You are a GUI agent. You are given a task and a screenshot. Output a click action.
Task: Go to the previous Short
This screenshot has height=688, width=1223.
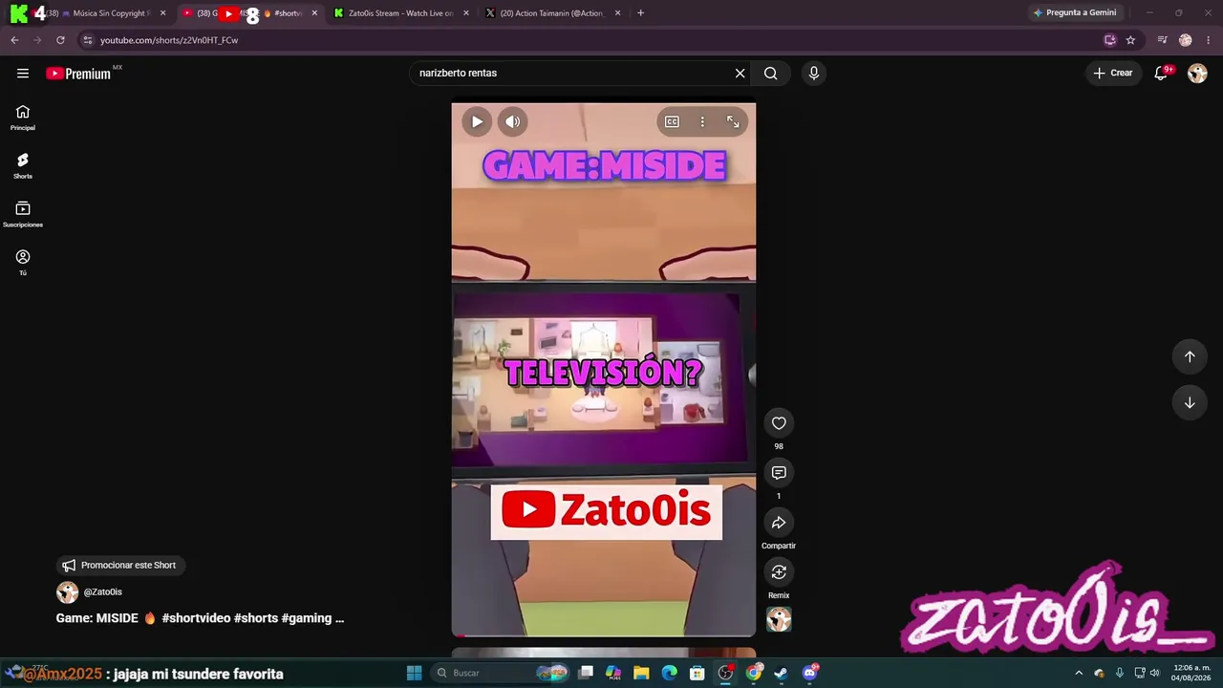tap(1190, 356)
